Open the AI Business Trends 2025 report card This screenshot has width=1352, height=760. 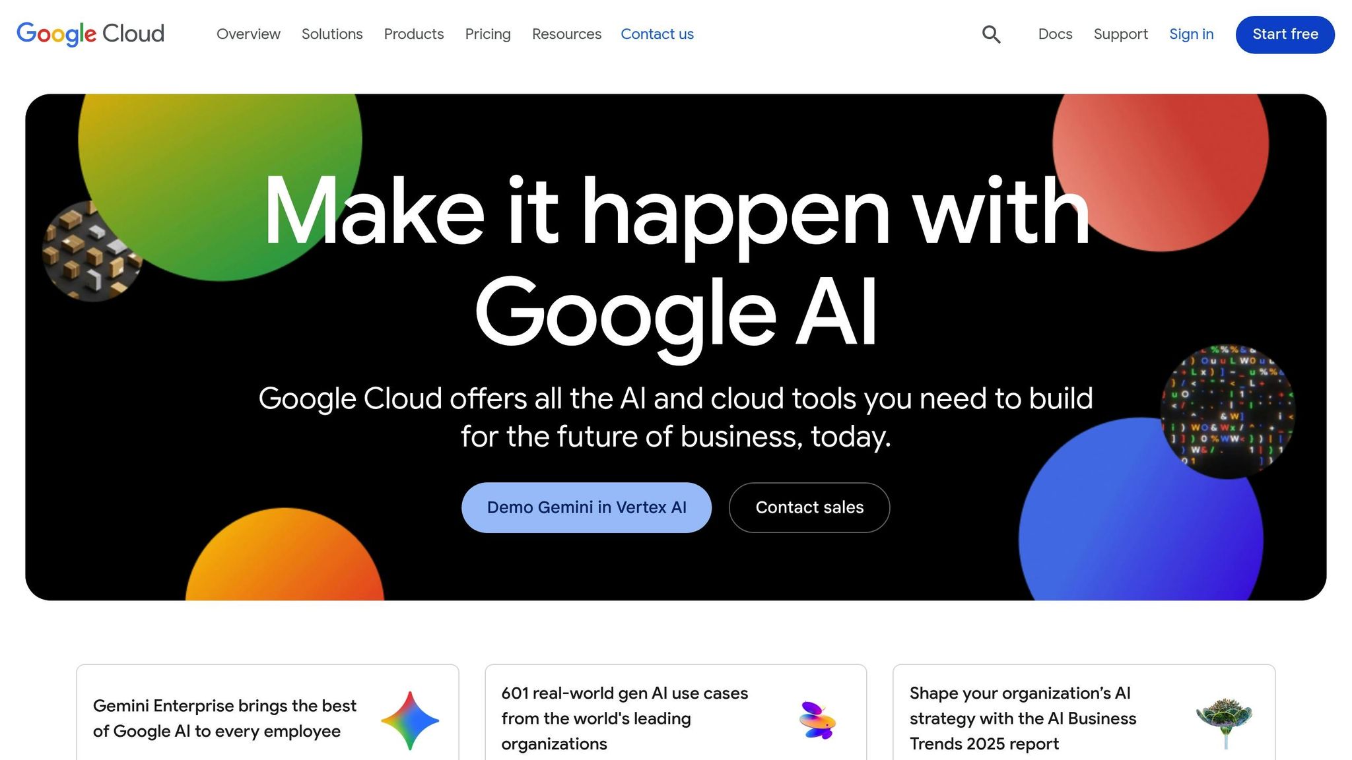[x=1085, y=716]
